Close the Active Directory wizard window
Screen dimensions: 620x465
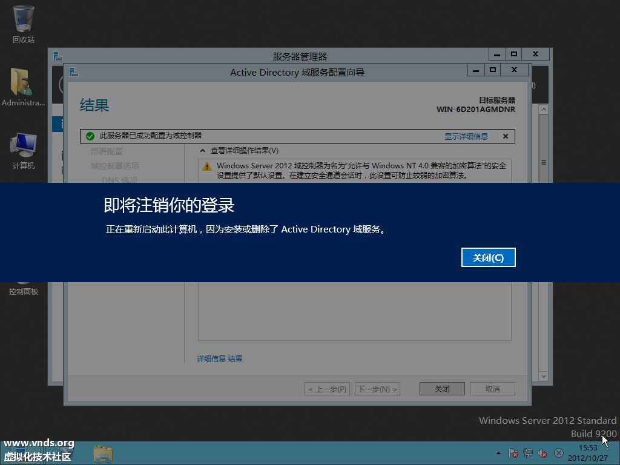[515, 70]
